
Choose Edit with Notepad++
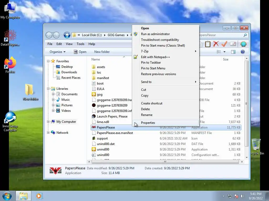pos(165,57)
